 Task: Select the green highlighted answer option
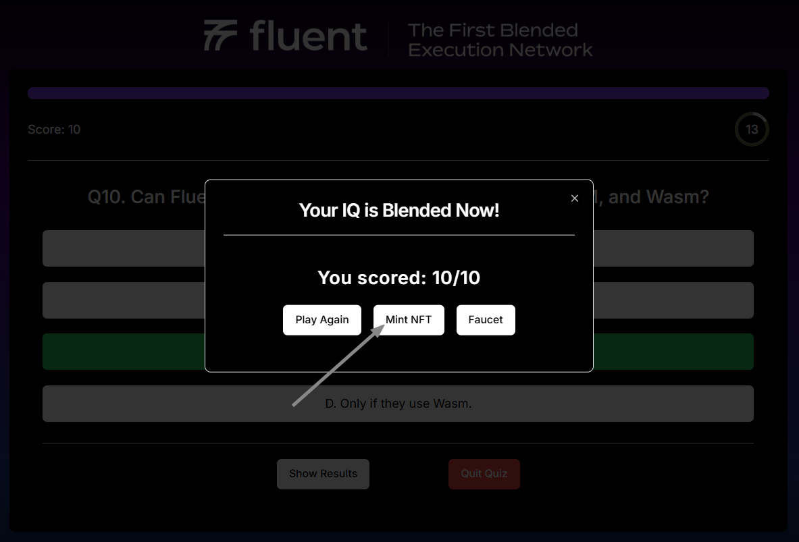coord(122,352)
